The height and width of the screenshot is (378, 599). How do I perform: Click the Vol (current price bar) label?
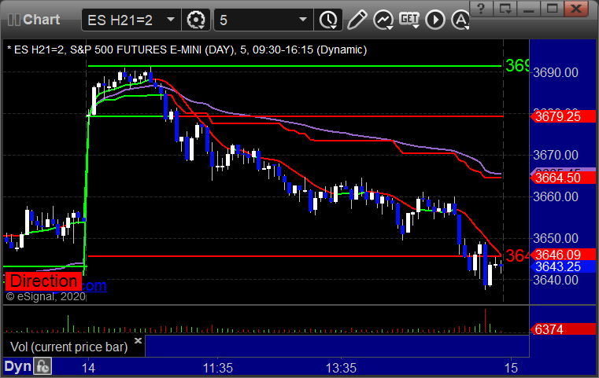pos(68,347)
